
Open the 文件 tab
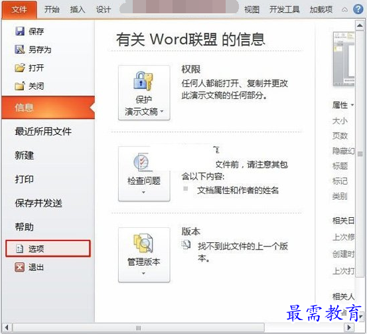click(x=19, y=9)
